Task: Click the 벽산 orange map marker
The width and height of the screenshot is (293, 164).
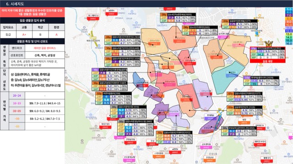Action: pyautogui.click(x=244, y=121)
